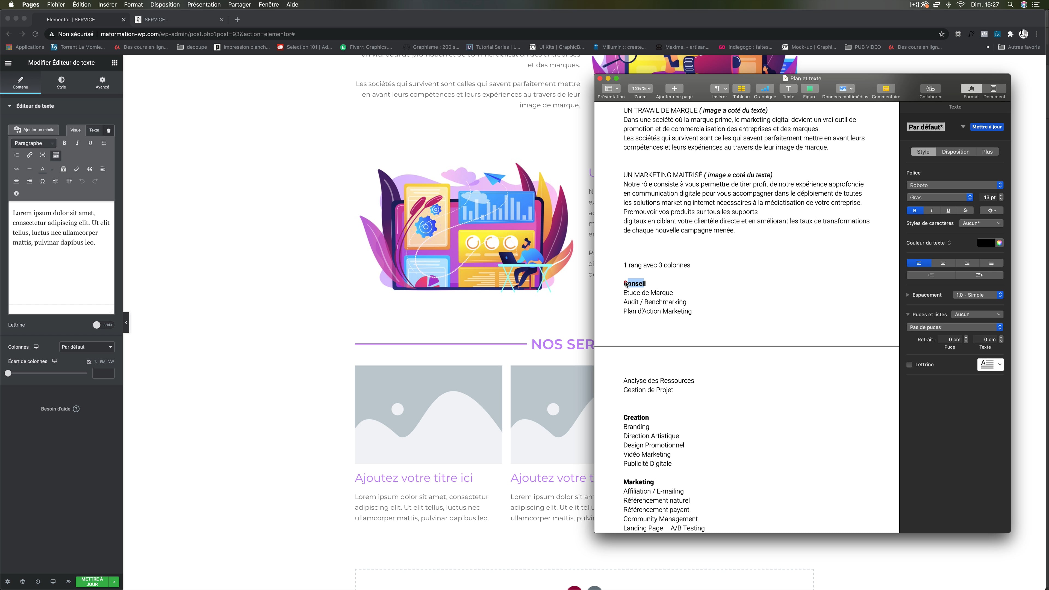
Task: Switch to Elementor Style tab
Action: pos(61,83)
